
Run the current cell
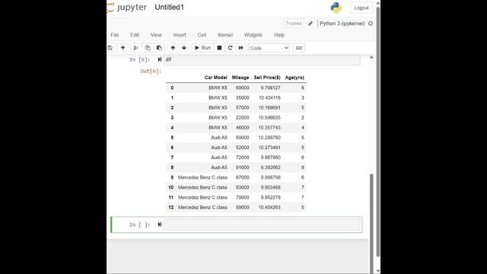tap(203, 48)
